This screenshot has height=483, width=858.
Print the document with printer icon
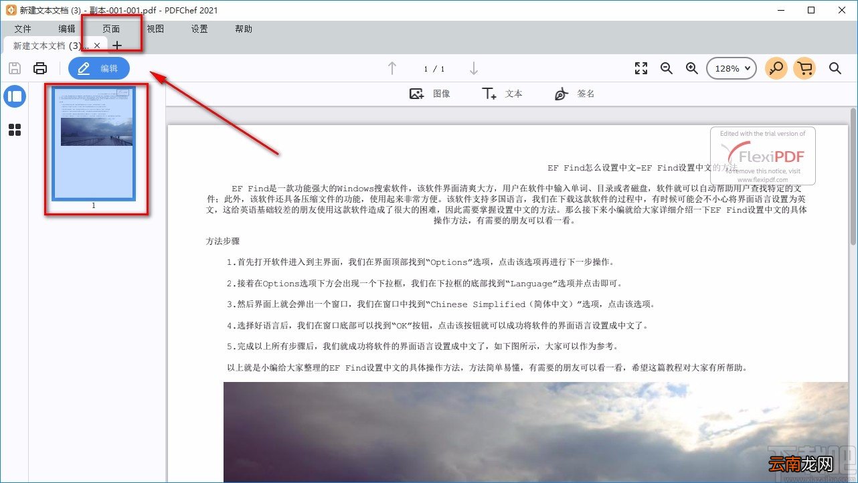pyautogui.click(x=40, y=68)
